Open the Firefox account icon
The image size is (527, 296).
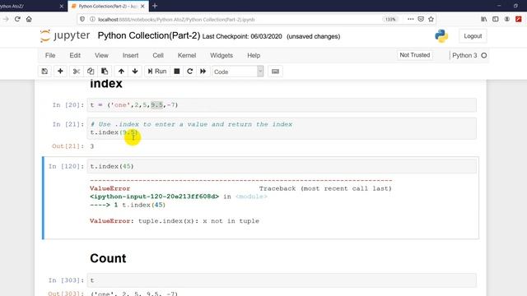507,19
